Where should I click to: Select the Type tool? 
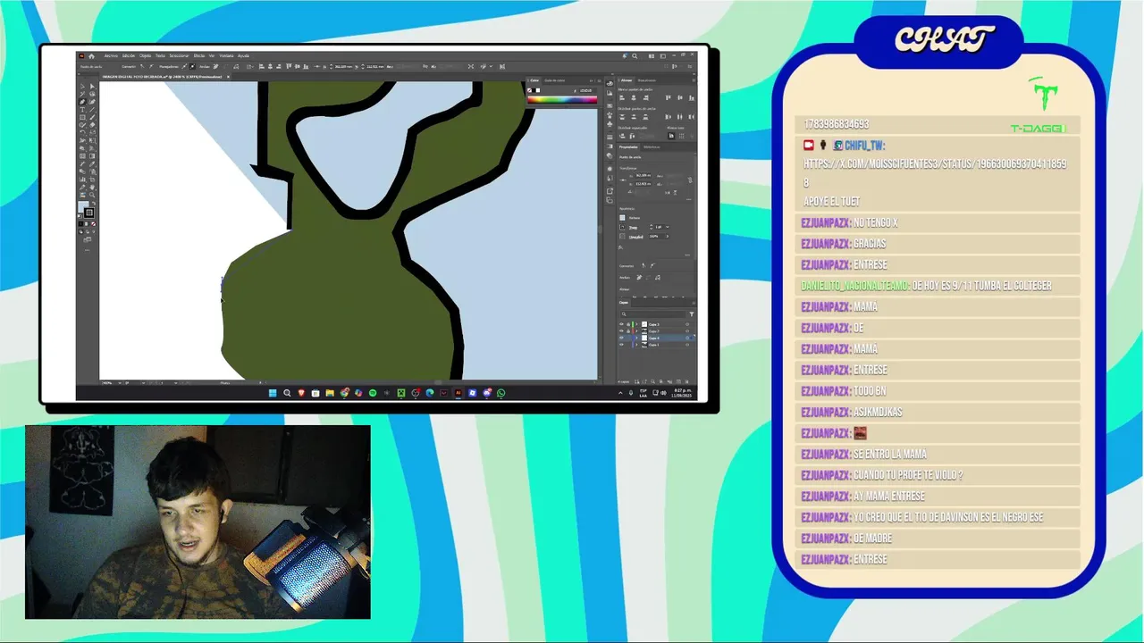82,110
